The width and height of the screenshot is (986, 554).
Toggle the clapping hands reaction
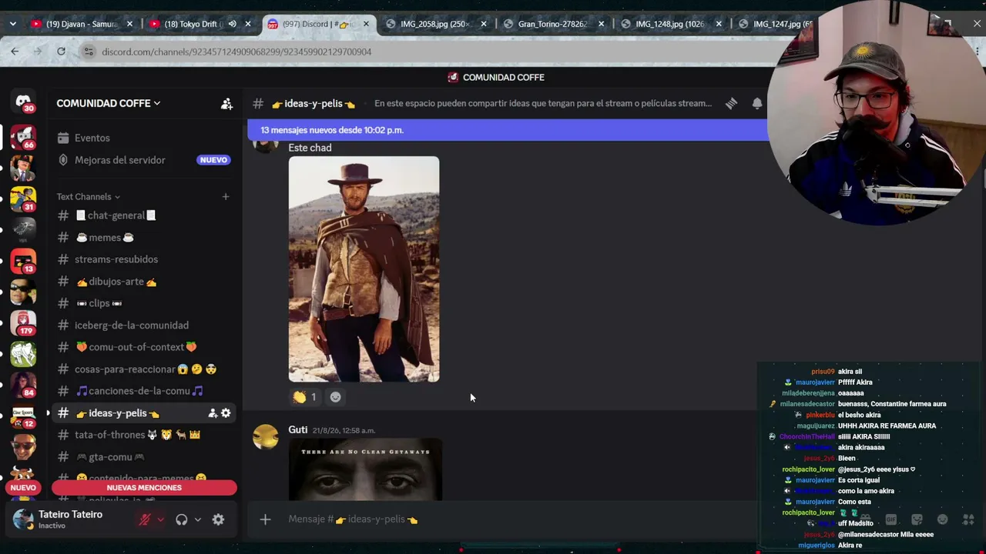(x=306, y=397)
